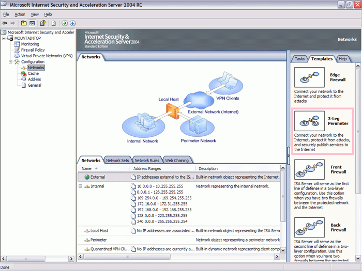Click the Monitoring node icon
Image resolution: width=362 pixels, height=271 pixels.
tap(17, 44)
